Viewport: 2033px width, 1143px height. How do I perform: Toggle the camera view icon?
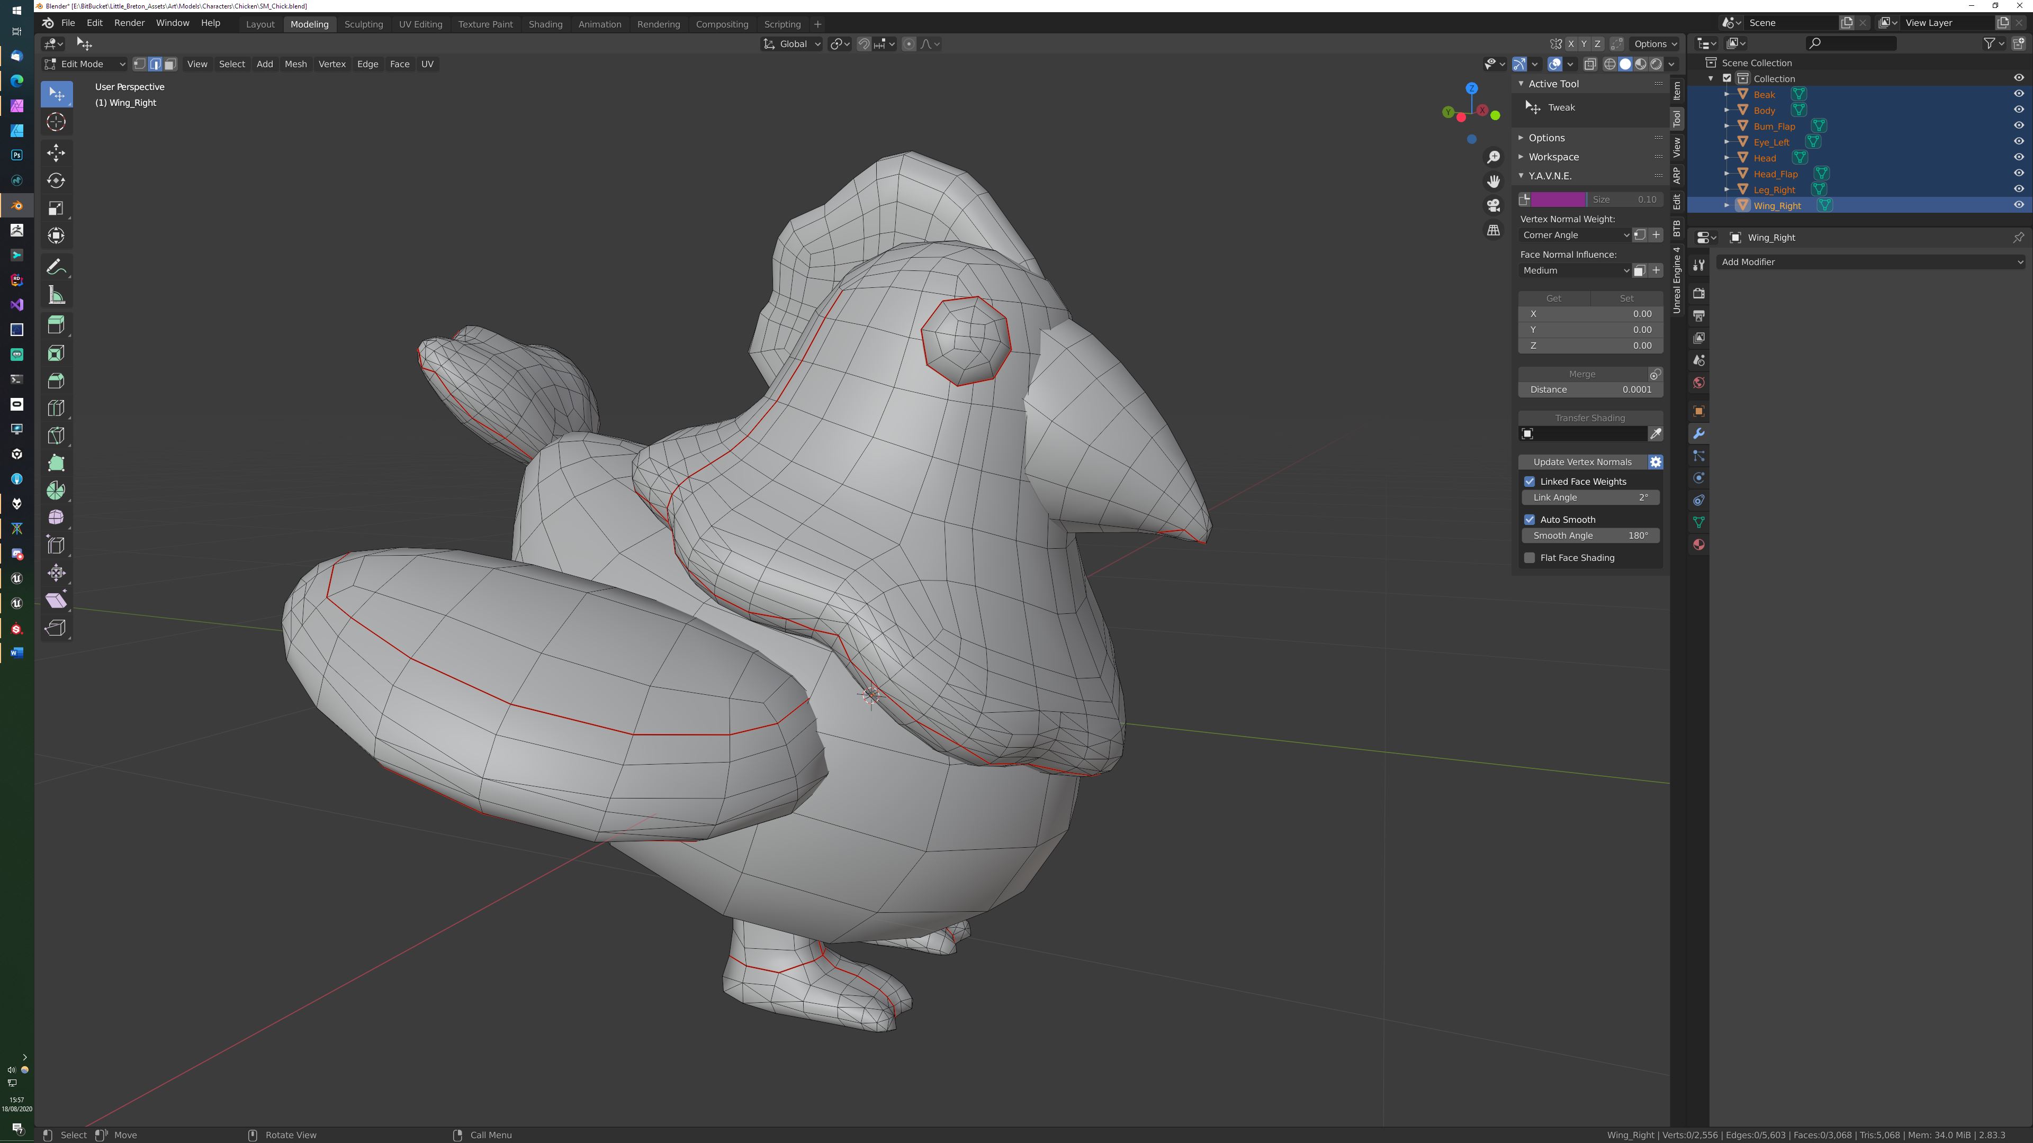[1493, 206]
